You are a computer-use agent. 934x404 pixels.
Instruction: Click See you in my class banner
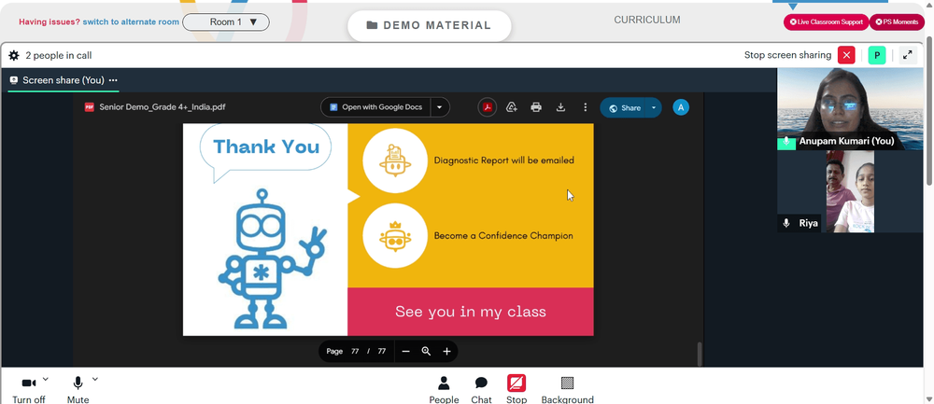pyautogui.click(x=471, y=312)
